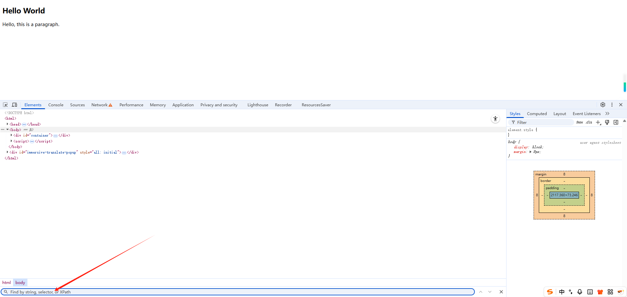Open the Layout tab
This screenshot has height=297, width=627.
click(560, 113)
